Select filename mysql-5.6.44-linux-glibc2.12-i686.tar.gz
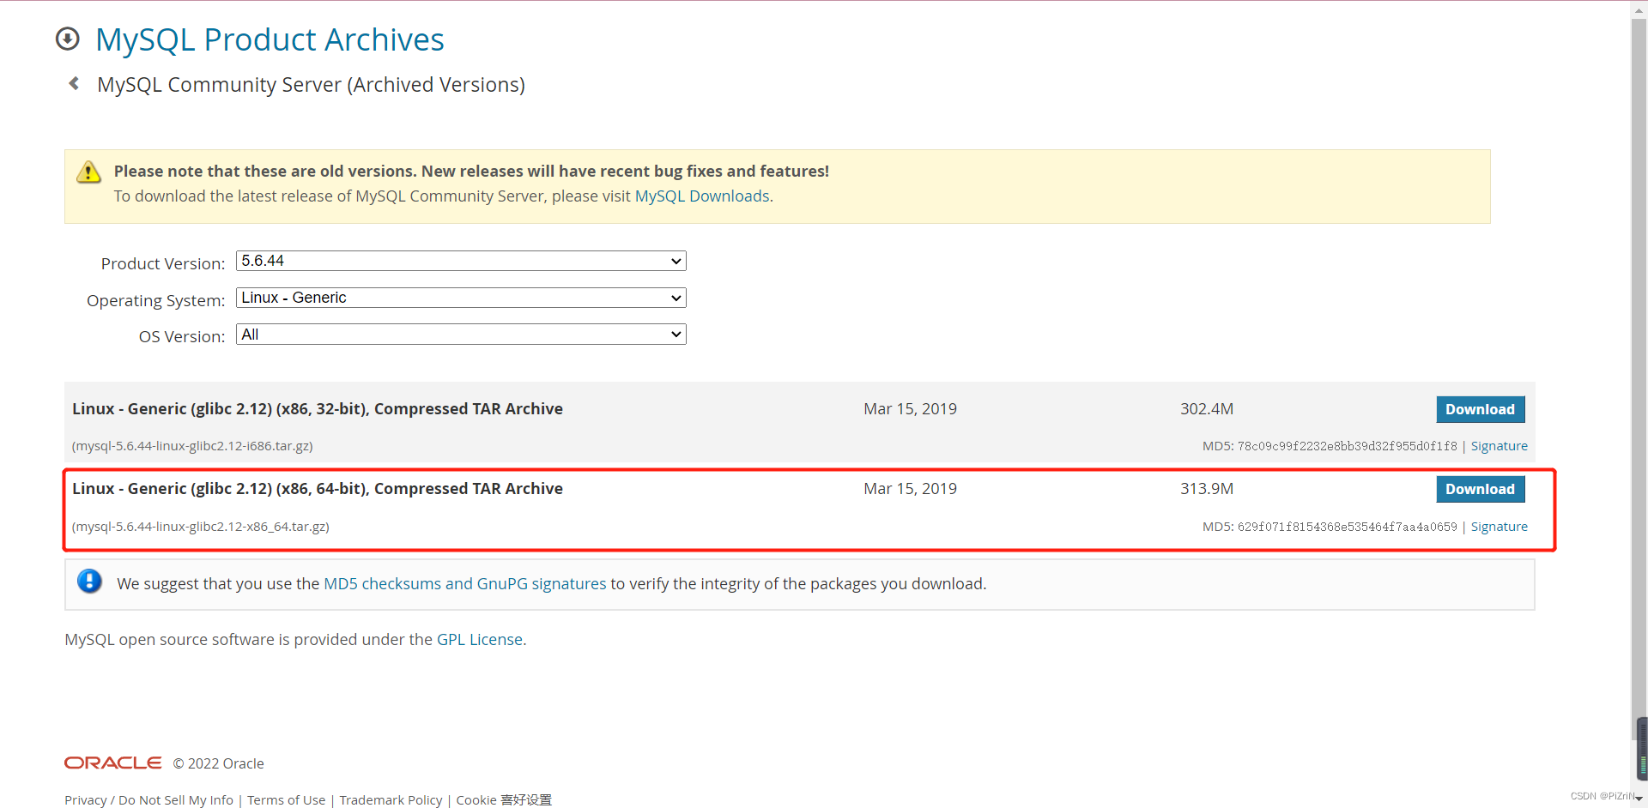 (192, 446)
